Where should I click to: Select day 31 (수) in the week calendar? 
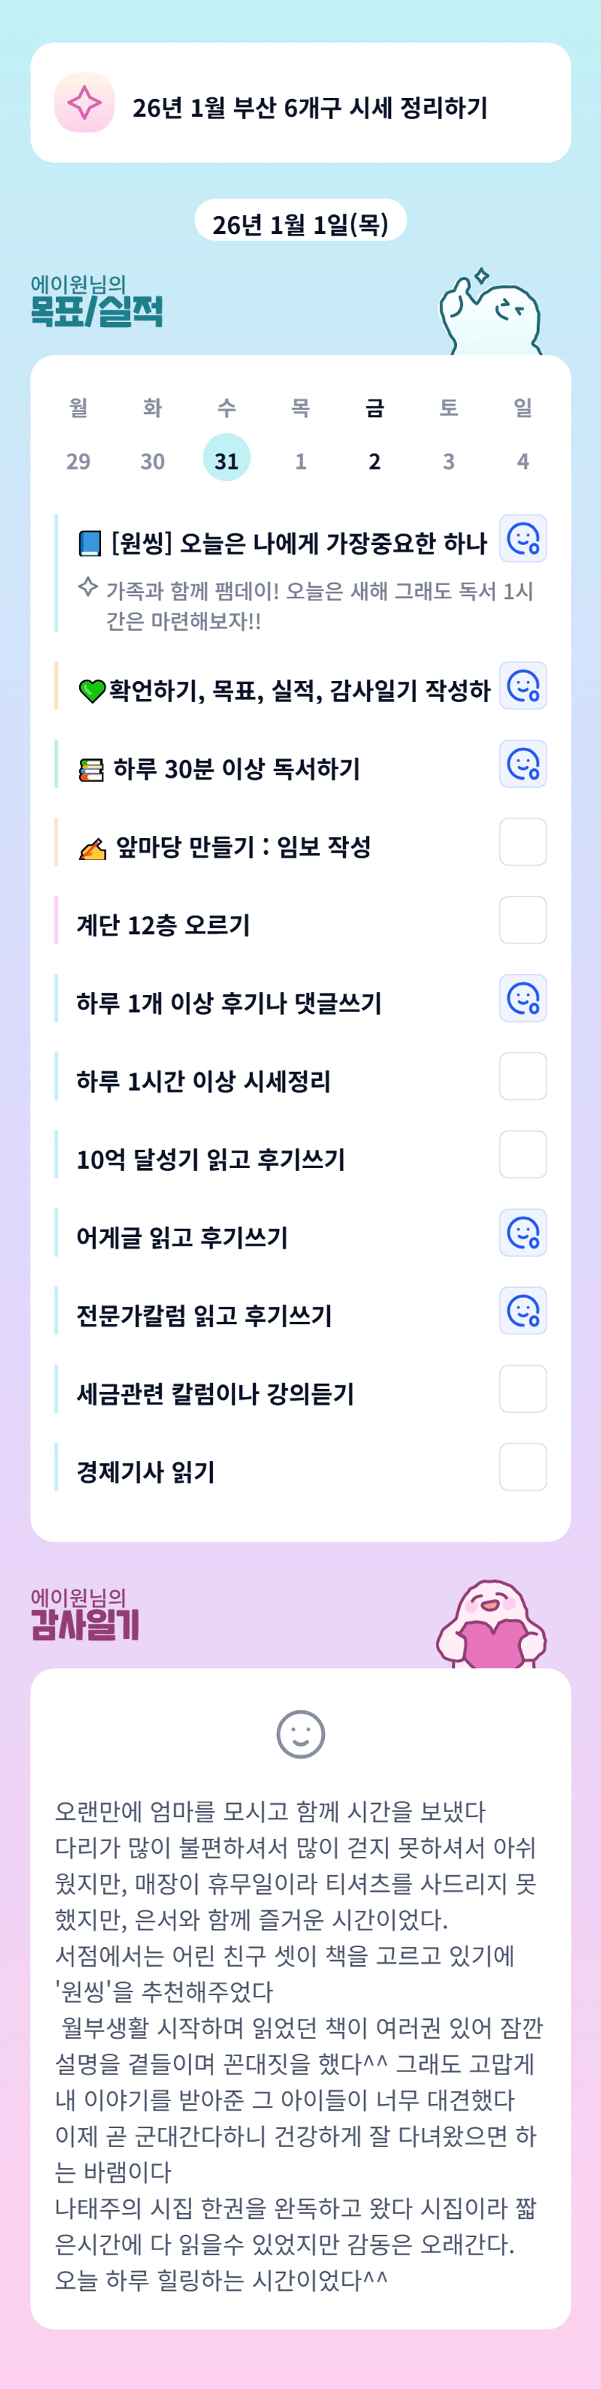pos(226,460)
